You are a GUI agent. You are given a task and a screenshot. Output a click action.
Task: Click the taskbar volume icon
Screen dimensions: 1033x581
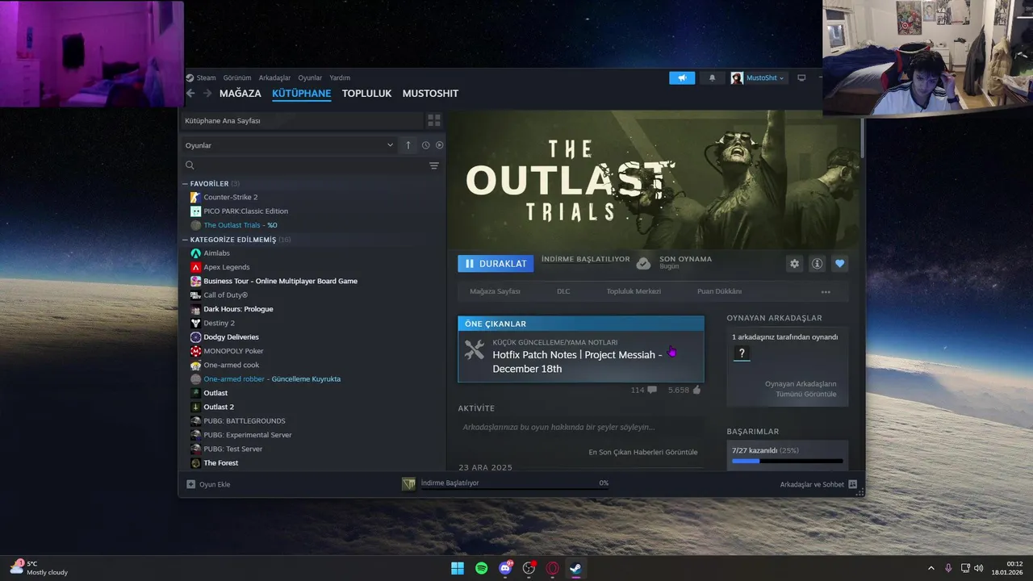pyautogui.click(x=979, y=568)
